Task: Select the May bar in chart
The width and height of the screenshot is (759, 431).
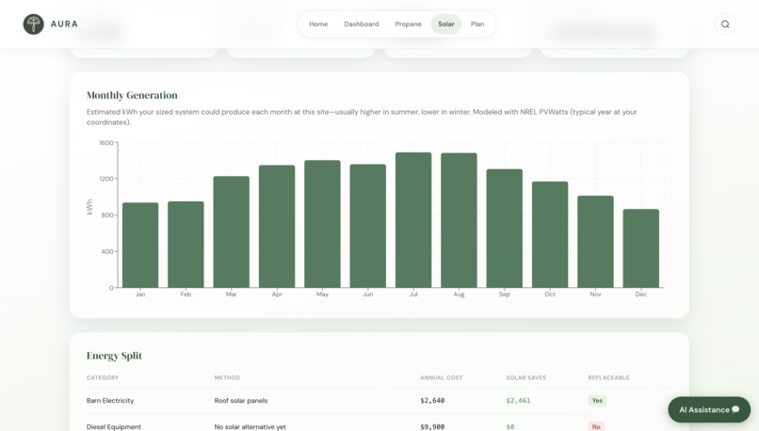Action: 322,224
